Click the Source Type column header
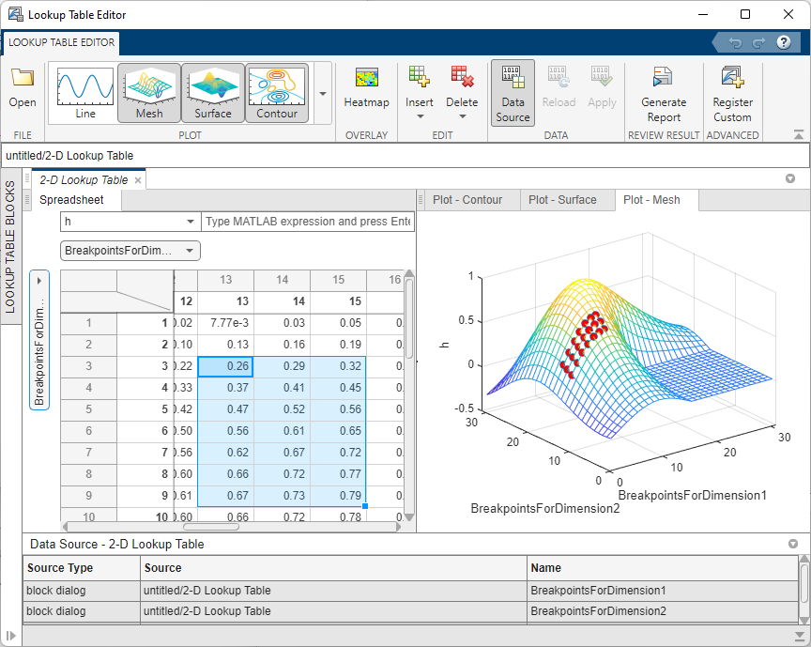The height and width of the screenshot is (647, 811). [82, 568]
